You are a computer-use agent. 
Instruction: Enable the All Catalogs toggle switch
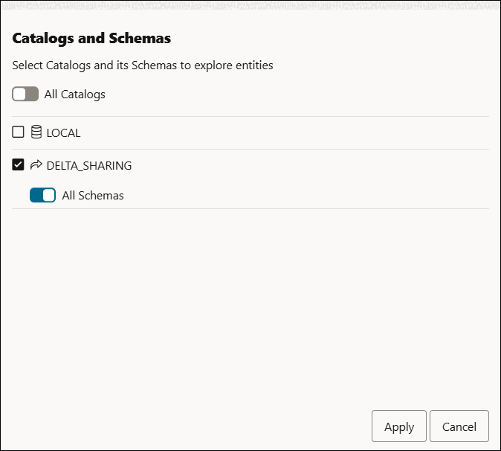(x=25, y=95)
